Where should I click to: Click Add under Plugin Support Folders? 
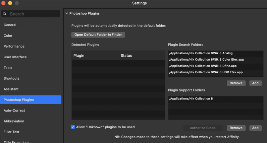pos(255,128)
